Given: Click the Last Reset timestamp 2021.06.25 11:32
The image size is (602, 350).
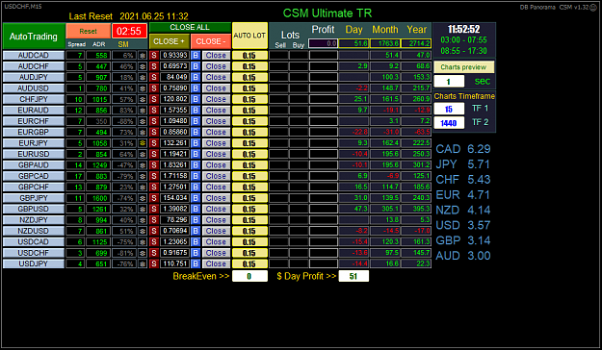Looking at the screenshot, I should (x=154, y=16).
